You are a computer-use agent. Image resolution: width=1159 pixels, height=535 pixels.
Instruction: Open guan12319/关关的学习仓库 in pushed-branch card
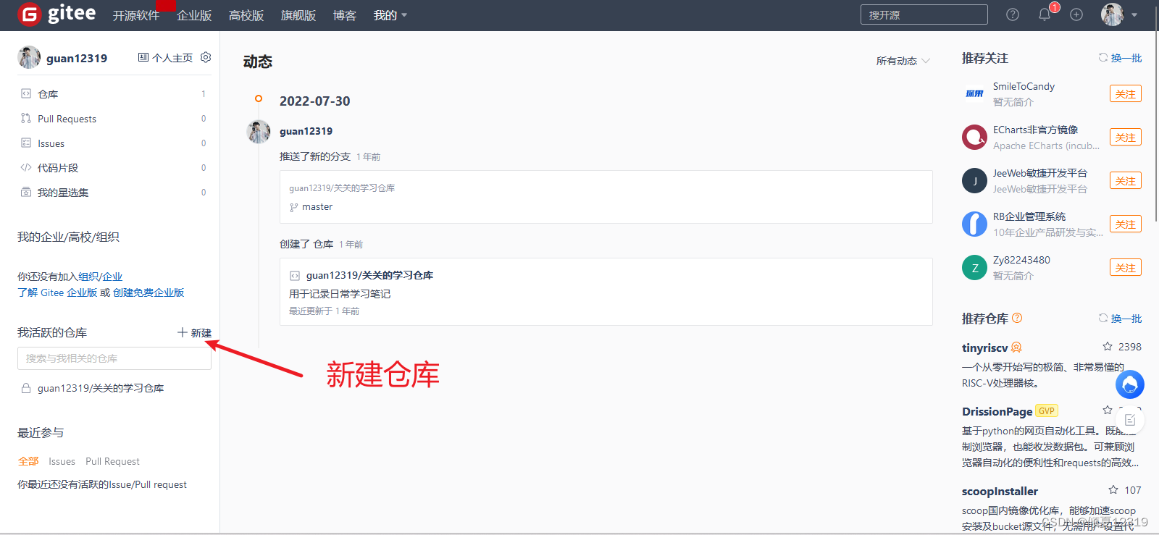(342, 188)
